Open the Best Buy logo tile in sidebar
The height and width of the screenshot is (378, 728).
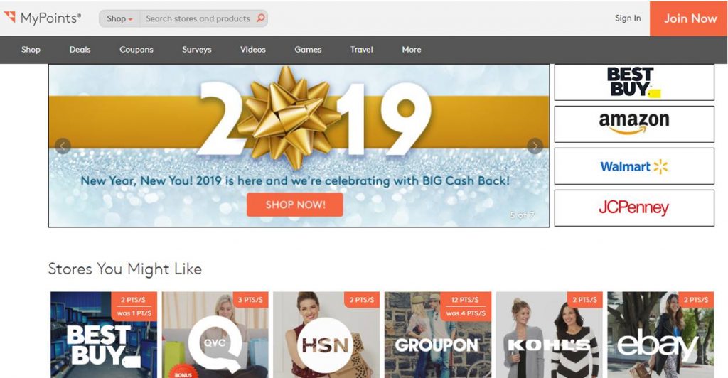(x=634, y=82)
